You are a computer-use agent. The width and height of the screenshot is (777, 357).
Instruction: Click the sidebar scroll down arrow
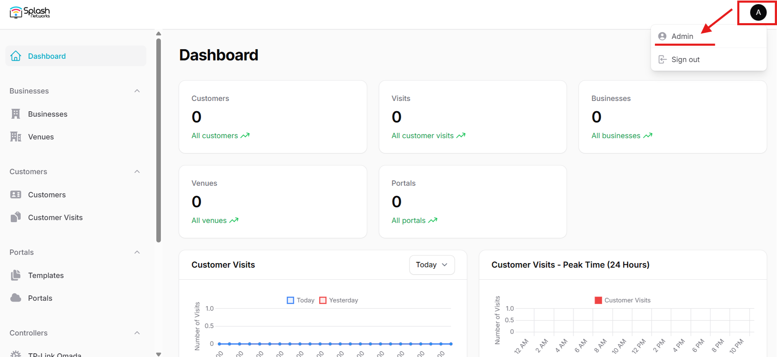click(x=158, y=354)
